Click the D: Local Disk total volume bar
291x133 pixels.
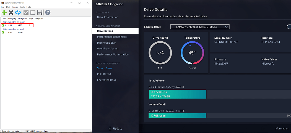(x=177, y=94)
